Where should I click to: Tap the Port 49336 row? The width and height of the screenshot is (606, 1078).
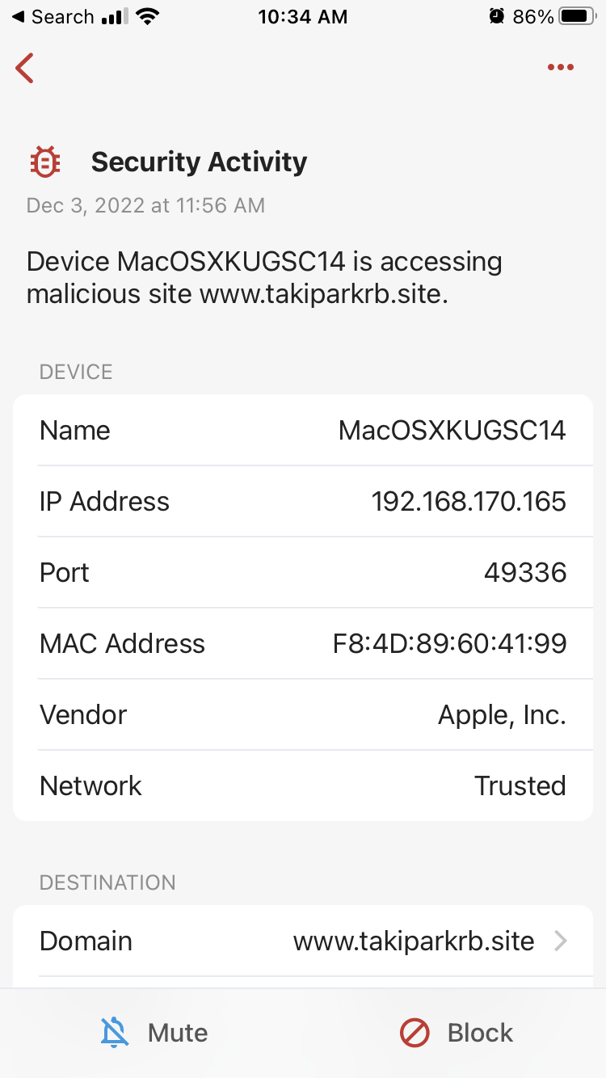click(x=303, y=572)
